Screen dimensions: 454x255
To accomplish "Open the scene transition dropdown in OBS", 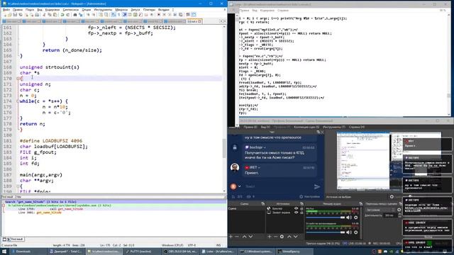I will click(380, 210).
